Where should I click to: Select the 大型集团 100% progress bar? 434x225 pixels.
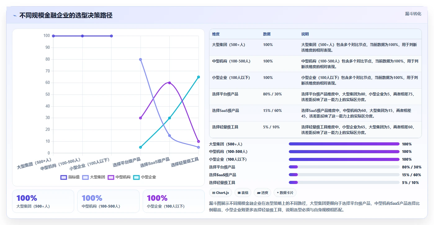pos(344,144)
